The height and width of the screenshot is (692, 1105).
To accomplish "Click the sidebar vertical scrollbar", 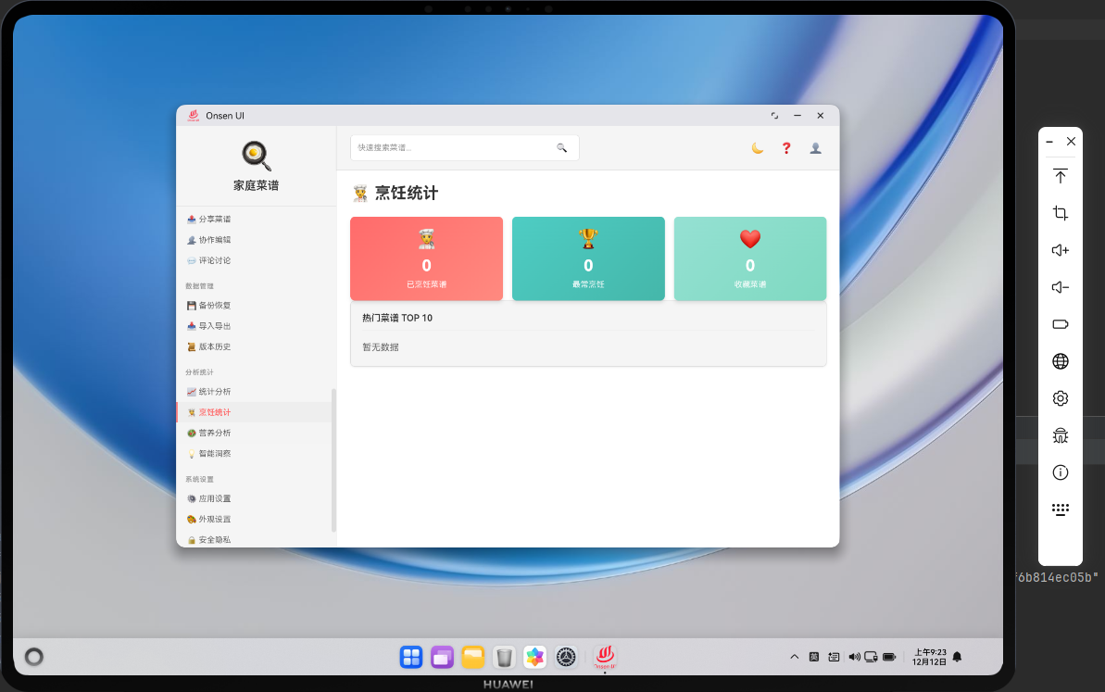I will (x=333, y=460).
